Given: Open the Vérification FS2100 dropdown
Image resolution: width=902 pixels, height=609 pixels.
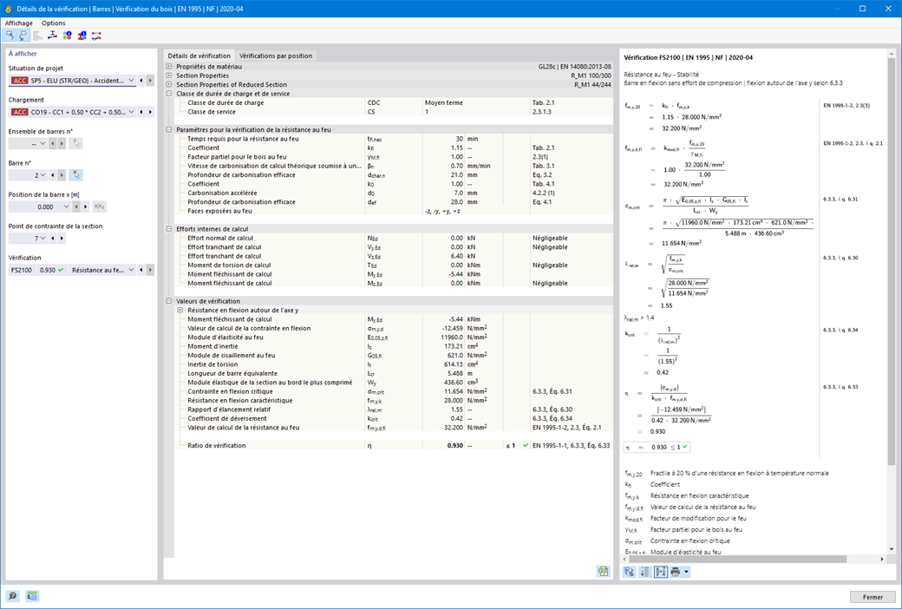Looking at the screenshot, I should pos(131,270).
